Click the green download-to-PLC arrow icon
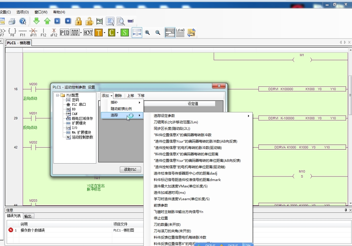Screen dimensions: 352x246 37,21
